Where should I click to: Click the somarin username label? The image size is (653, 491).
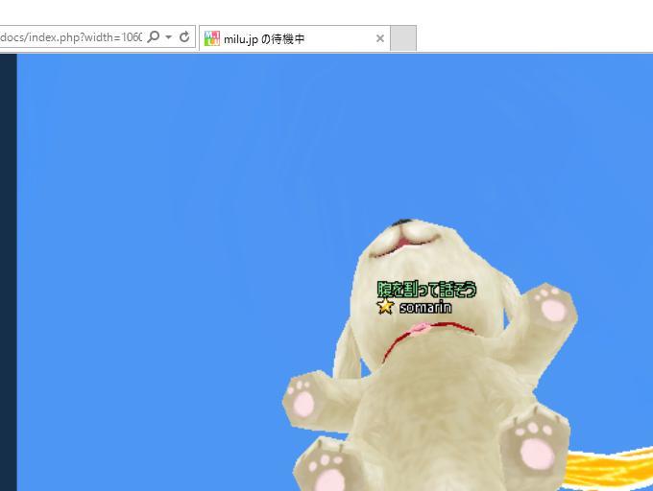424,308
